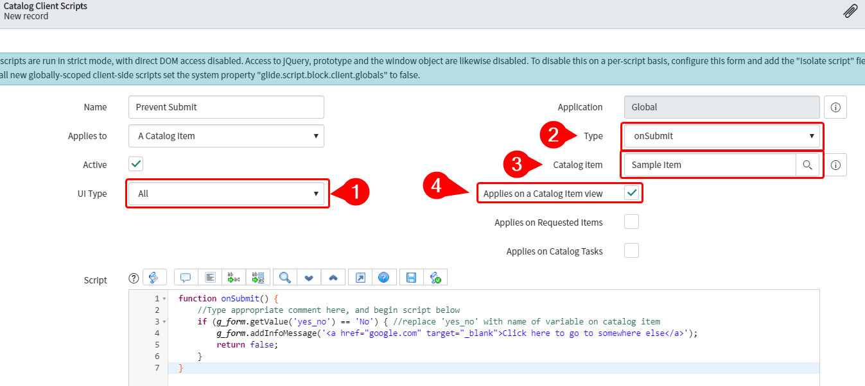The width and height of the screenshot is (865, 386).
Task: Click the find previous up arrow
Action: pyautogui.click(x=333, y=278)
